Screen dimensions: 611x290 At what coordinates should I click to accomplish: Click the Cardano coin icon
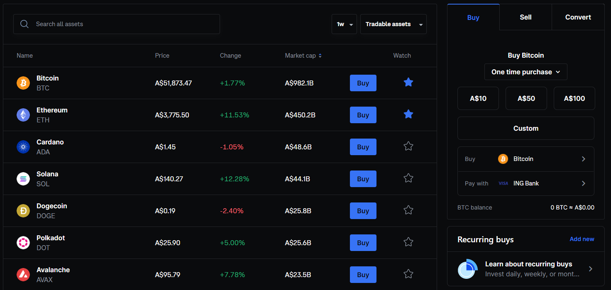[23, 147]
